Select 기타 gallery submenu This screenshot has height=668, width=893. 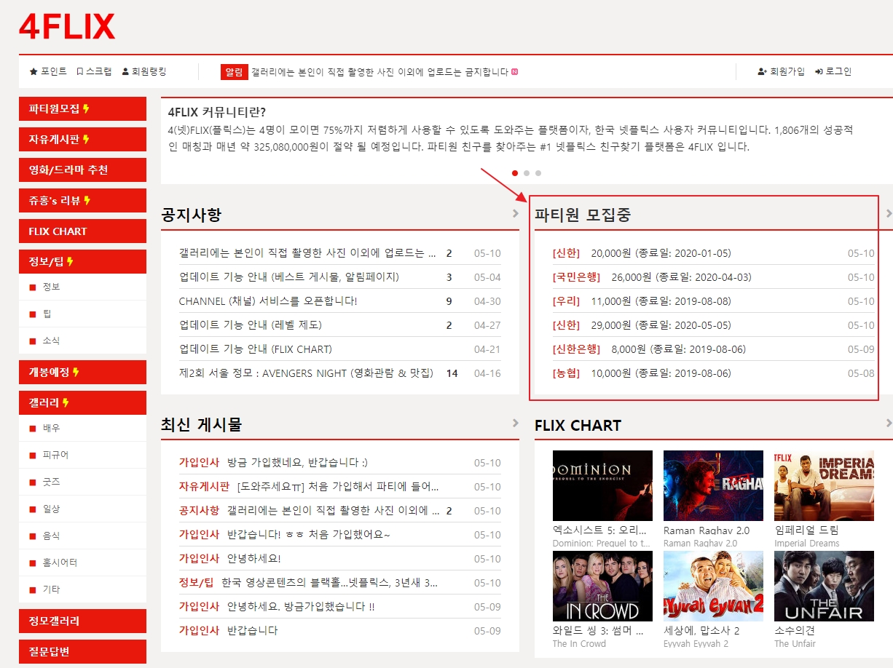[82, 589]
